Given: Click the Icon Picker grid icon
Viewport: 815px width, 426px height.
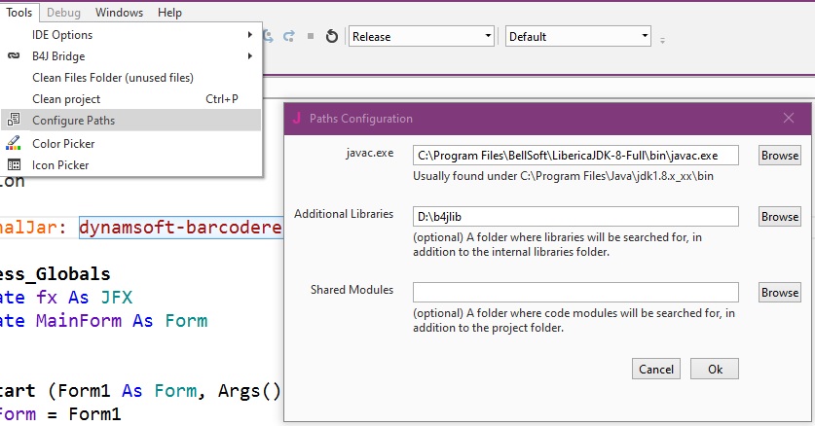Looking at the screenshot, I should (14, 164).
